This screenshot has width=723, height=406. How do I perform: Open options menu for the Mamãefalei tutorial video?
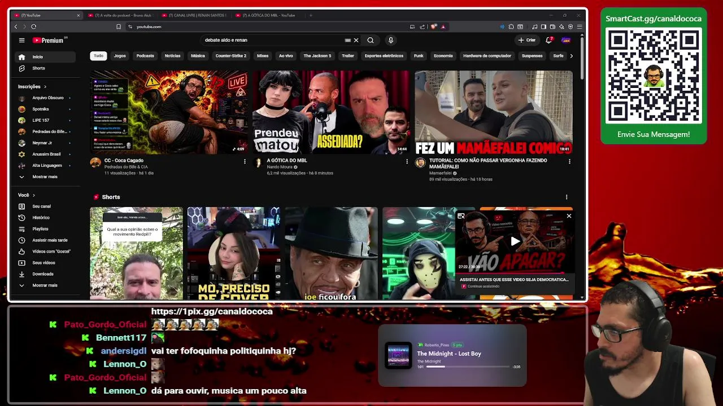point(569,162)
